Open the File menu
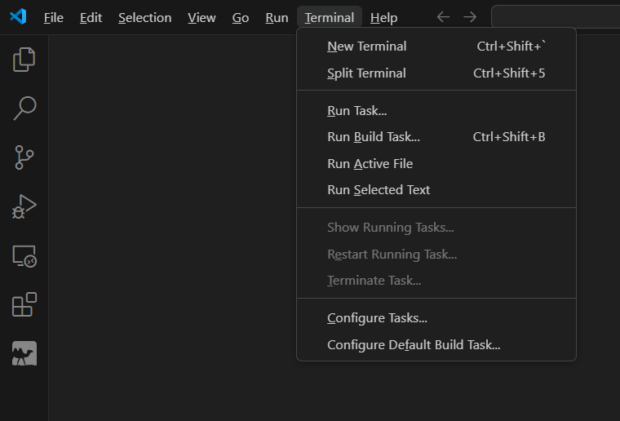 click(x=53, y=17)
